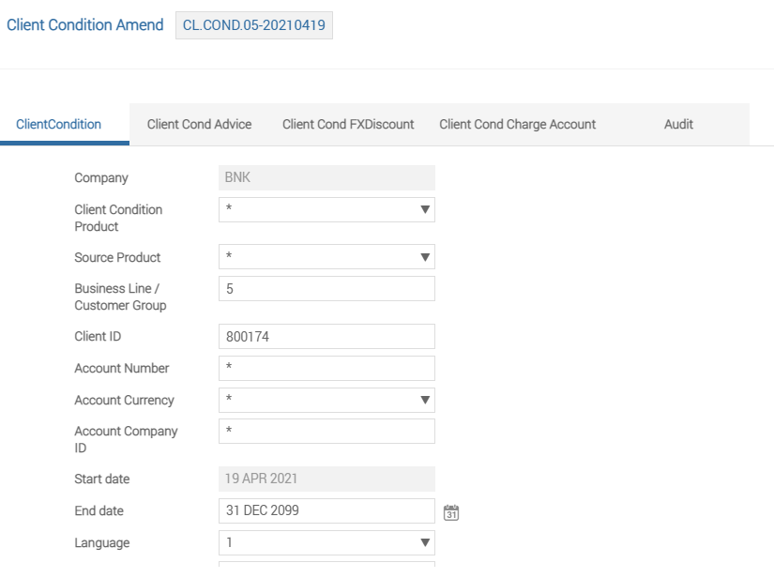The height and width of the screenshot is (578, 774).
Task: Click into the End date field
Action: coord(326,511)
